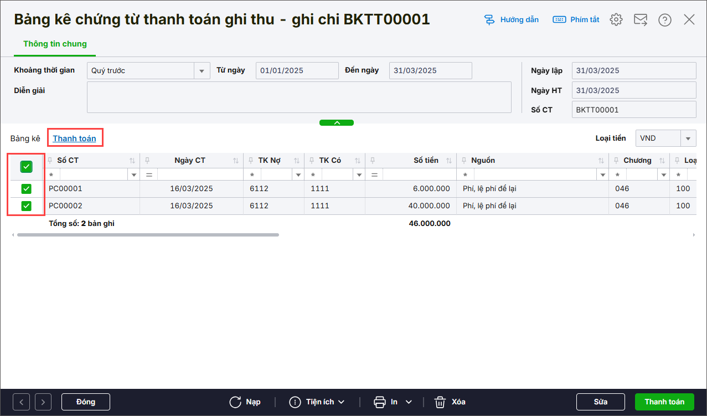
Task: Go to previous record arrow
Action: pos(21,402)
